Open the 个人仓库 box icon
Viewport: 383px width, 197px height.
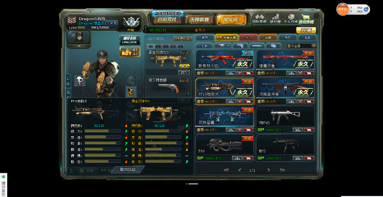pyautogui.click(x=291, y=19)
